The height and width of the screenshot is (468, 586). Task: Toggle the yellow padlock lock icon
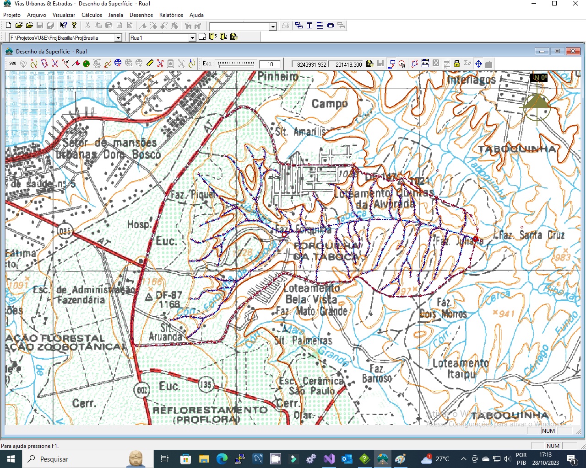[457, 64]
